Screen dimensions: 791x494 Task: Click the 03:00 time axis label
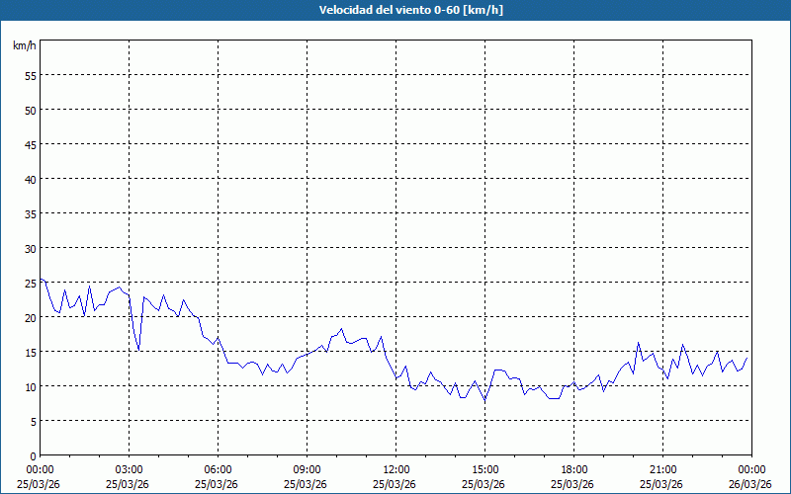coord(129,469)
